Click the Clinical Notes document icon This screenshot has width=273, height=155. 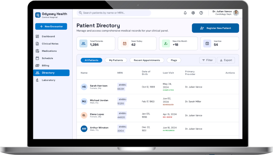click(37, 44)
